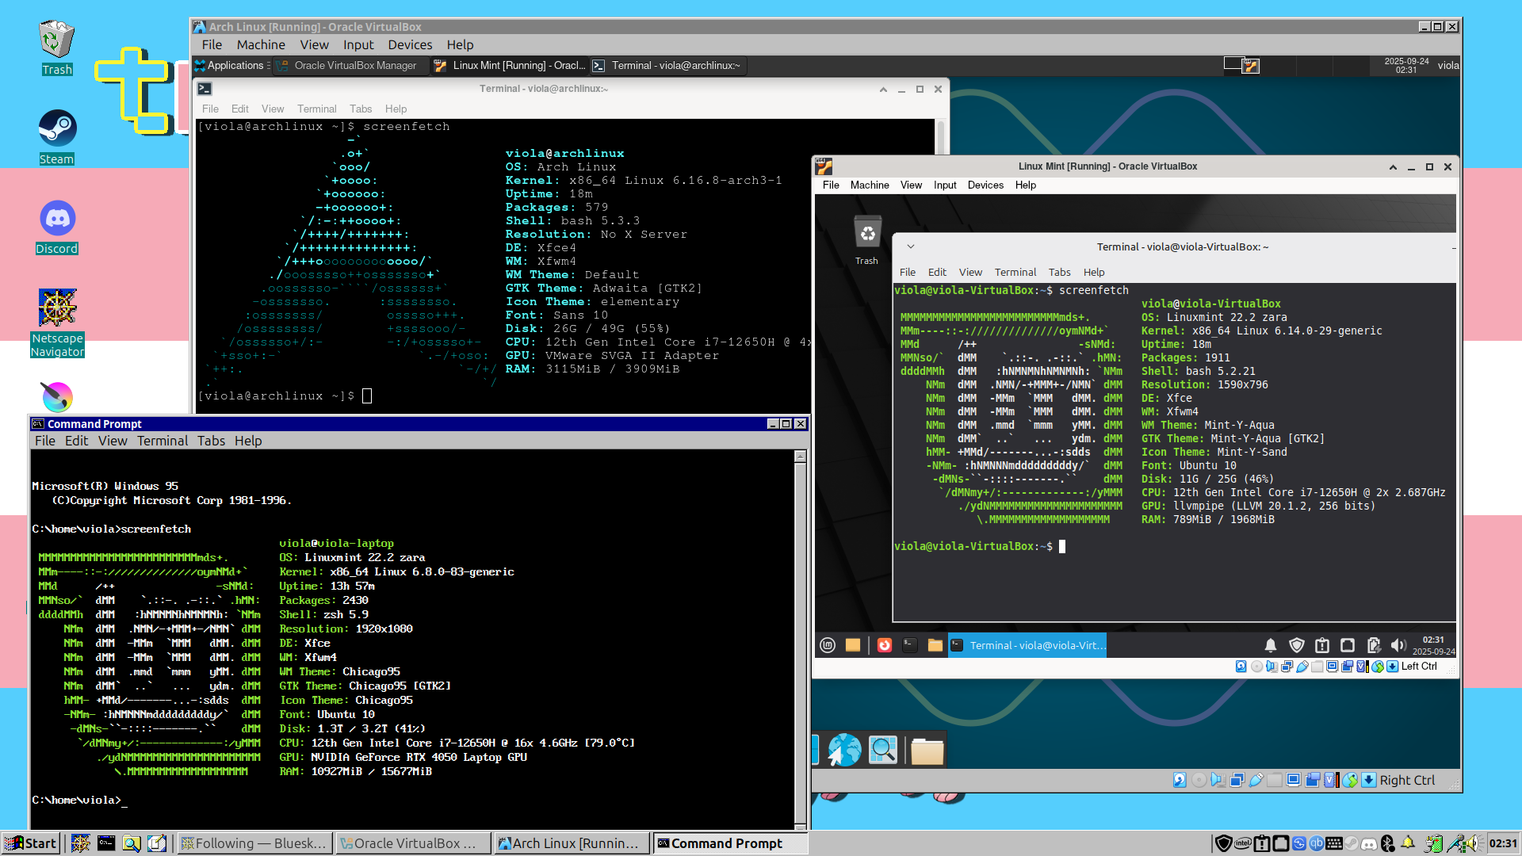Open the Steam desktop icon
Viewport: 1522px width, 856px height.
[57, 137]
